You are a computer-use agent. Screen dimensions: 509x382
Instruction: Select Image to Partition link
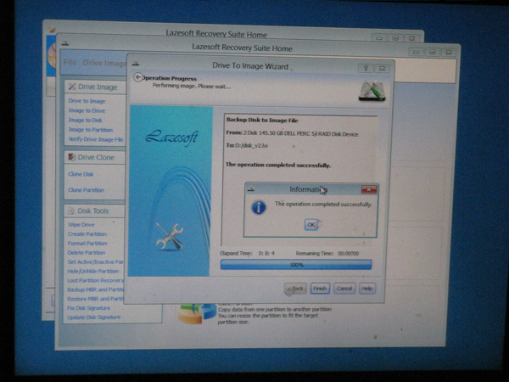click(91, 130)
